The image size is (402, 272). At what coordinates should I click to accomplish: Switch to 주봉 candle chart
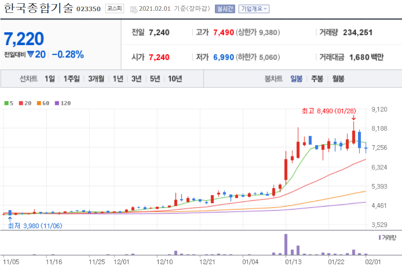point(317,79)
